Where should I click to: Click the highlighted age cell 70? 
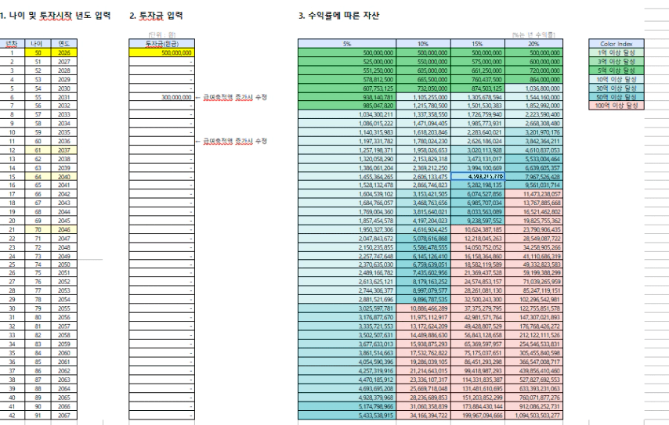(x=38, y=229)
